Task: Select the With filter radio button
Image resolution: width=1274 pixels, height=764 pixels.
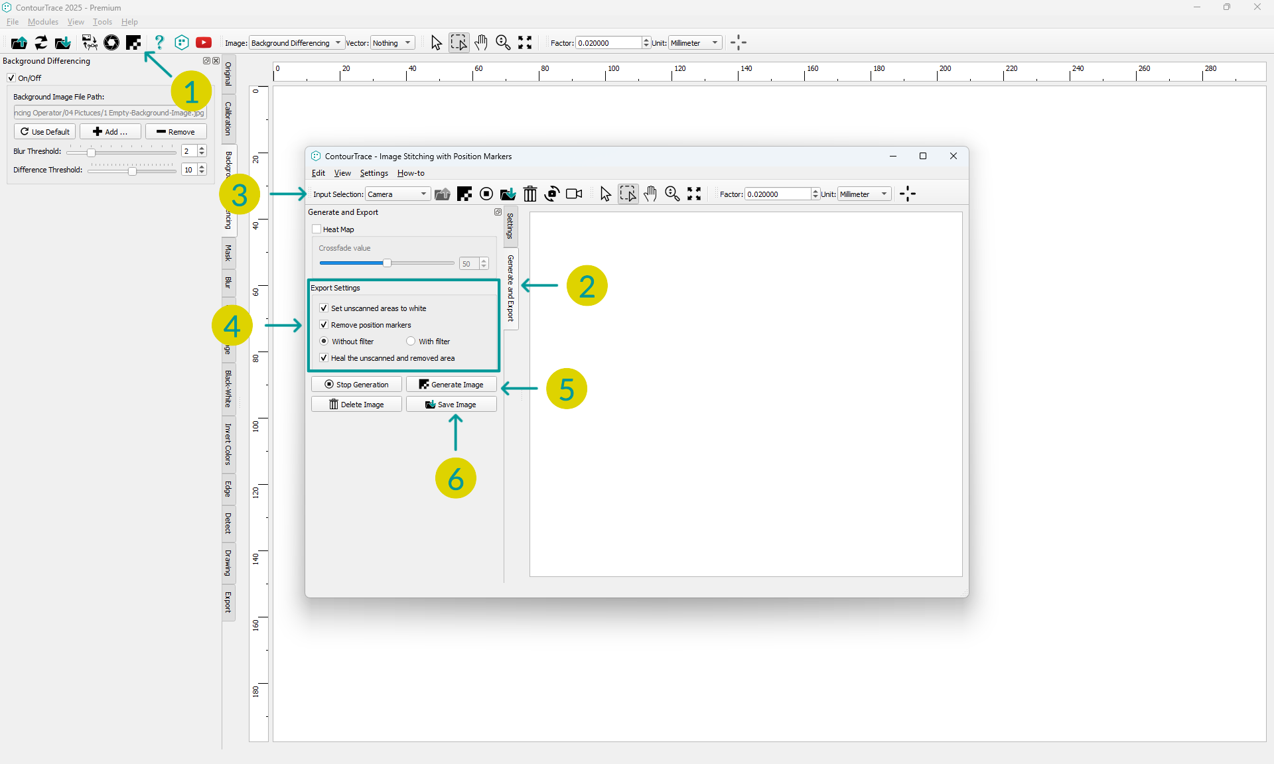Action: point(411,342)
